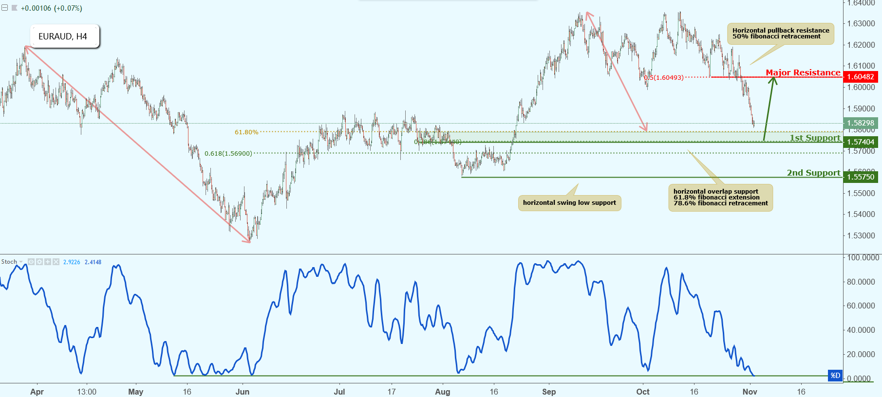Click the %D label on stochastic axis

(x=835, y=376)
